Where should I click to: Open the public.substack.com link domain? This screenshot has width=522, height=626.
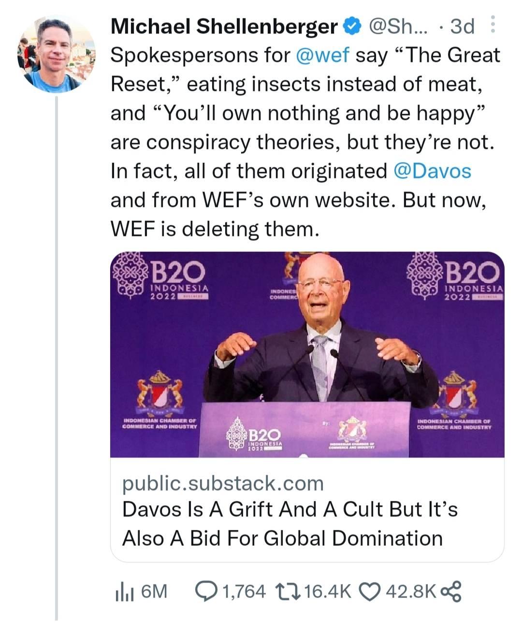click(223, 483)
